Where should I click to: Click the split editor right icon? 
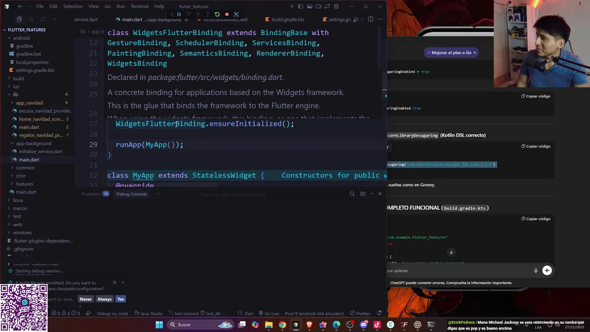pyautogui.click(x=371, y=19)
